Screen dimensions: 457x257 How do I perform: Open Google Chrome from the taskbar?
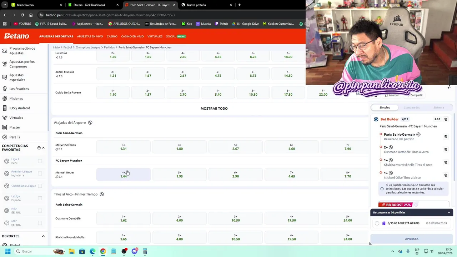pyautogui.click(x=103, y=251)
